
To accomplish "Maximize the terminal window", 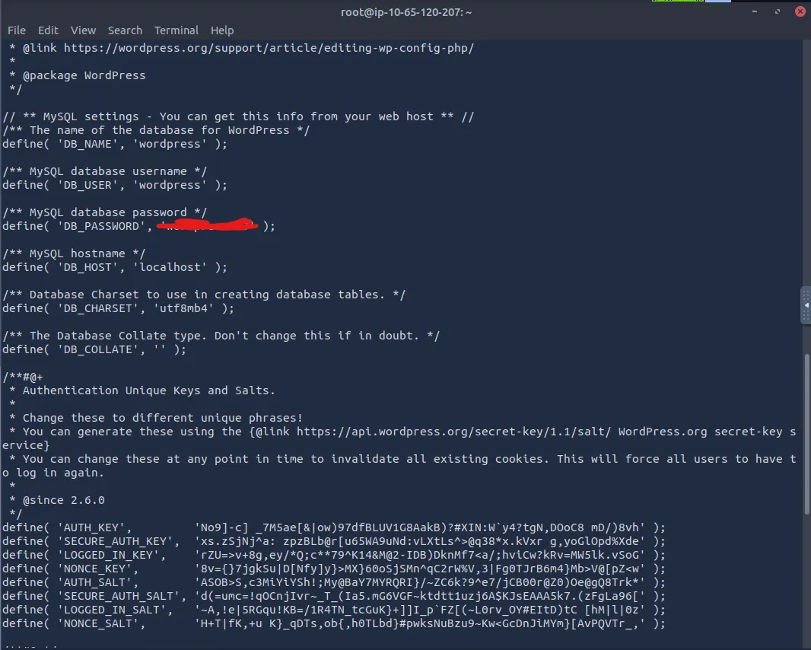I will pyautogui.click(x=778, y=11).
